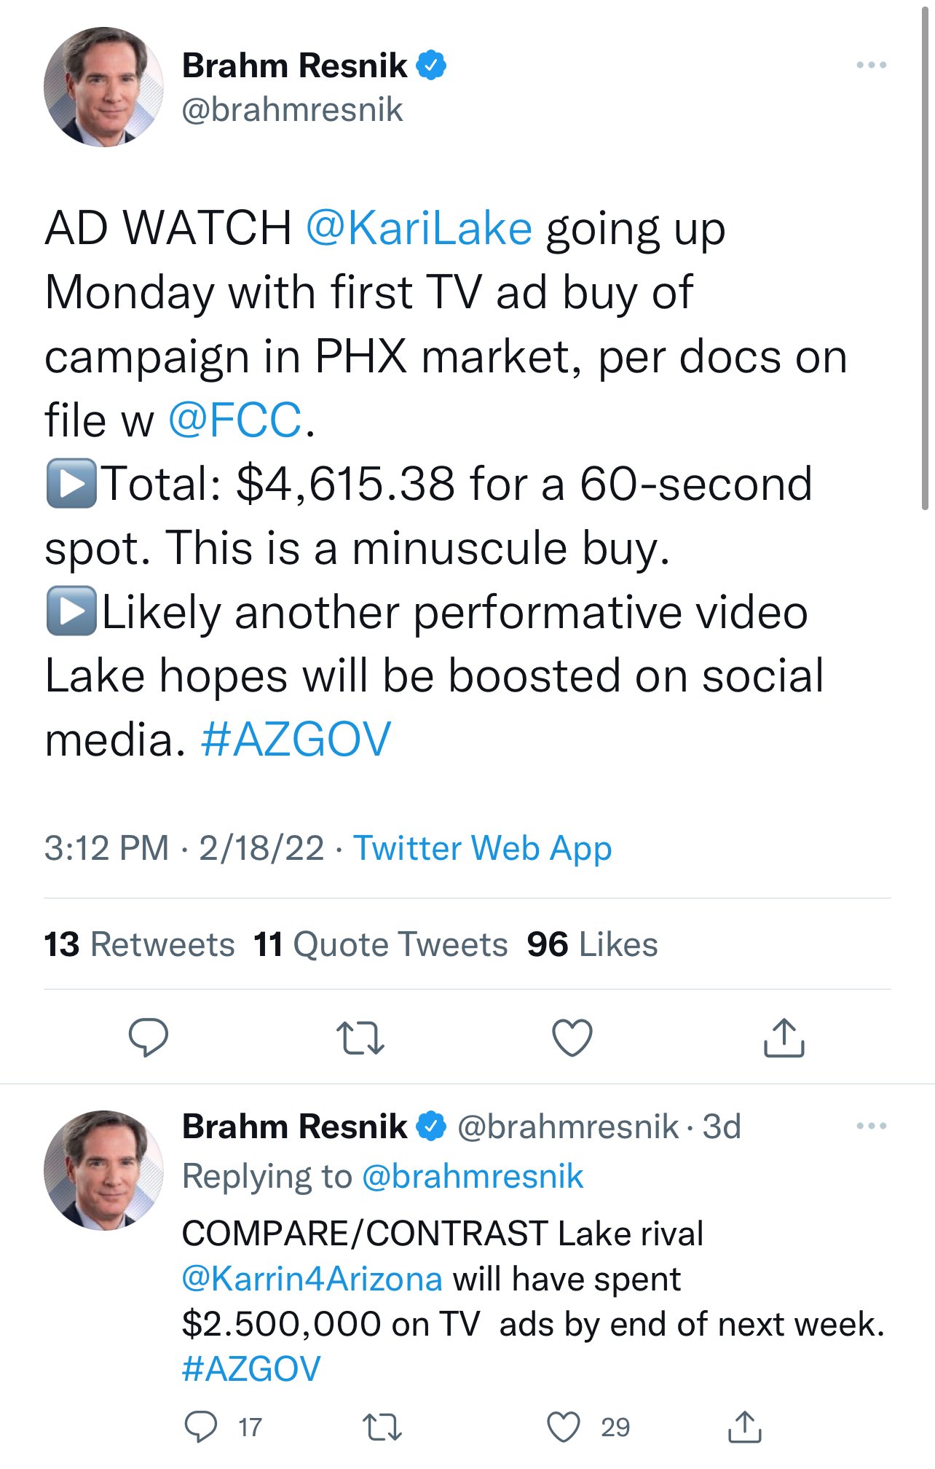Image resolution: width=935 pixels, height=1469 pixels.
Task: View the 96 Likes list
Action: 592,944
